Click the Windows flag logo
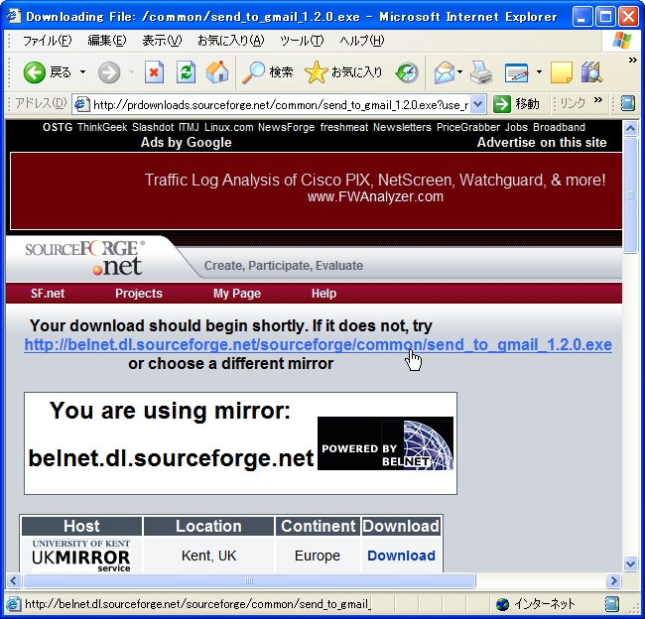 pyautogui.click(x=622, y=41)
